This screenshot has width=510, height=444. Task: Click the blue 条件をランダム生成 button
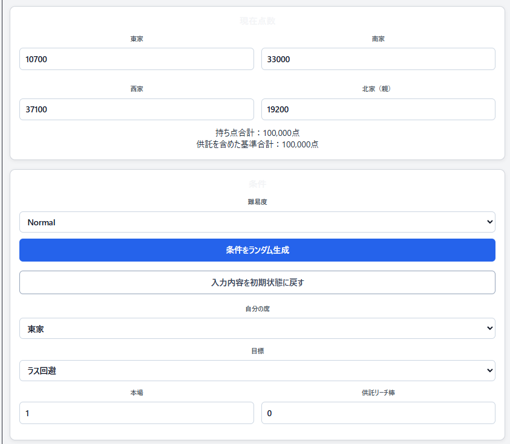coord(257,250)
